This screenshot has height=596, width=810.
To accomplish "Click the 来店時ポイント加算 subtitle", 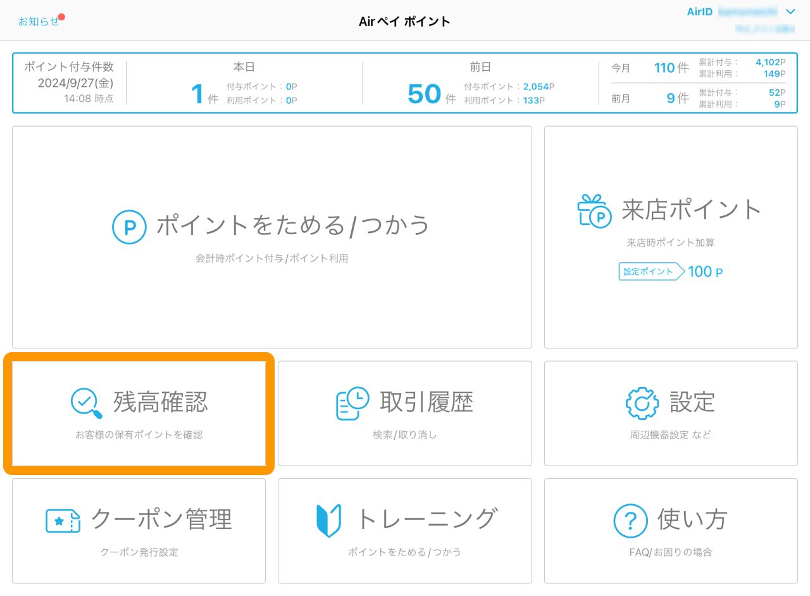I will click(x=671, y=243).
